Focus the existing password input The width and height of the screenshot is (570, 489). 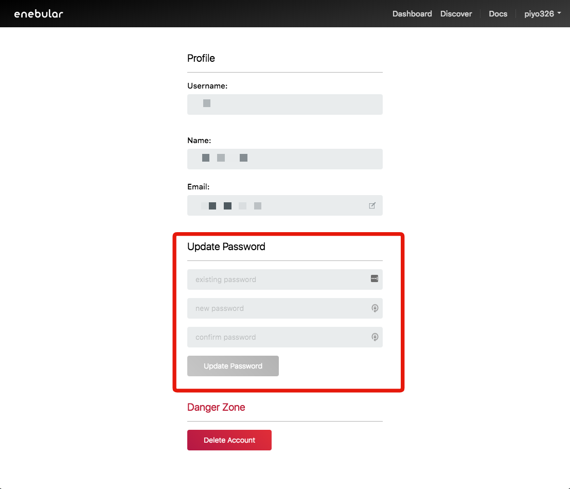pyautogui.click(x=278, y=280)
